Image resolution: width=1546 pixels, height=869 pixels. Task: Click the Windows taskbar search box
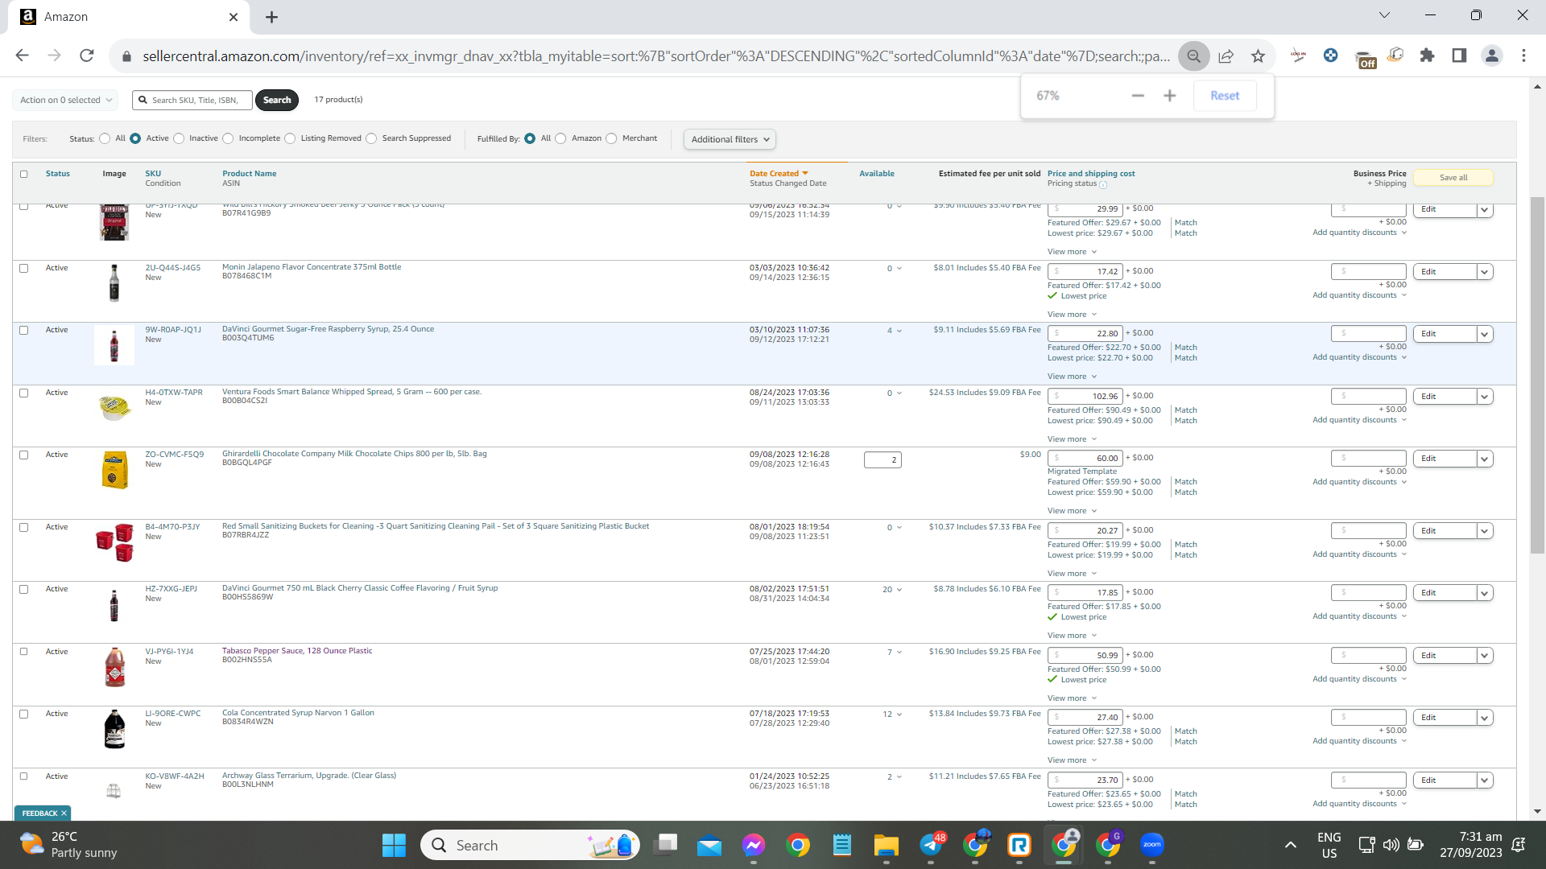(530, 845)
